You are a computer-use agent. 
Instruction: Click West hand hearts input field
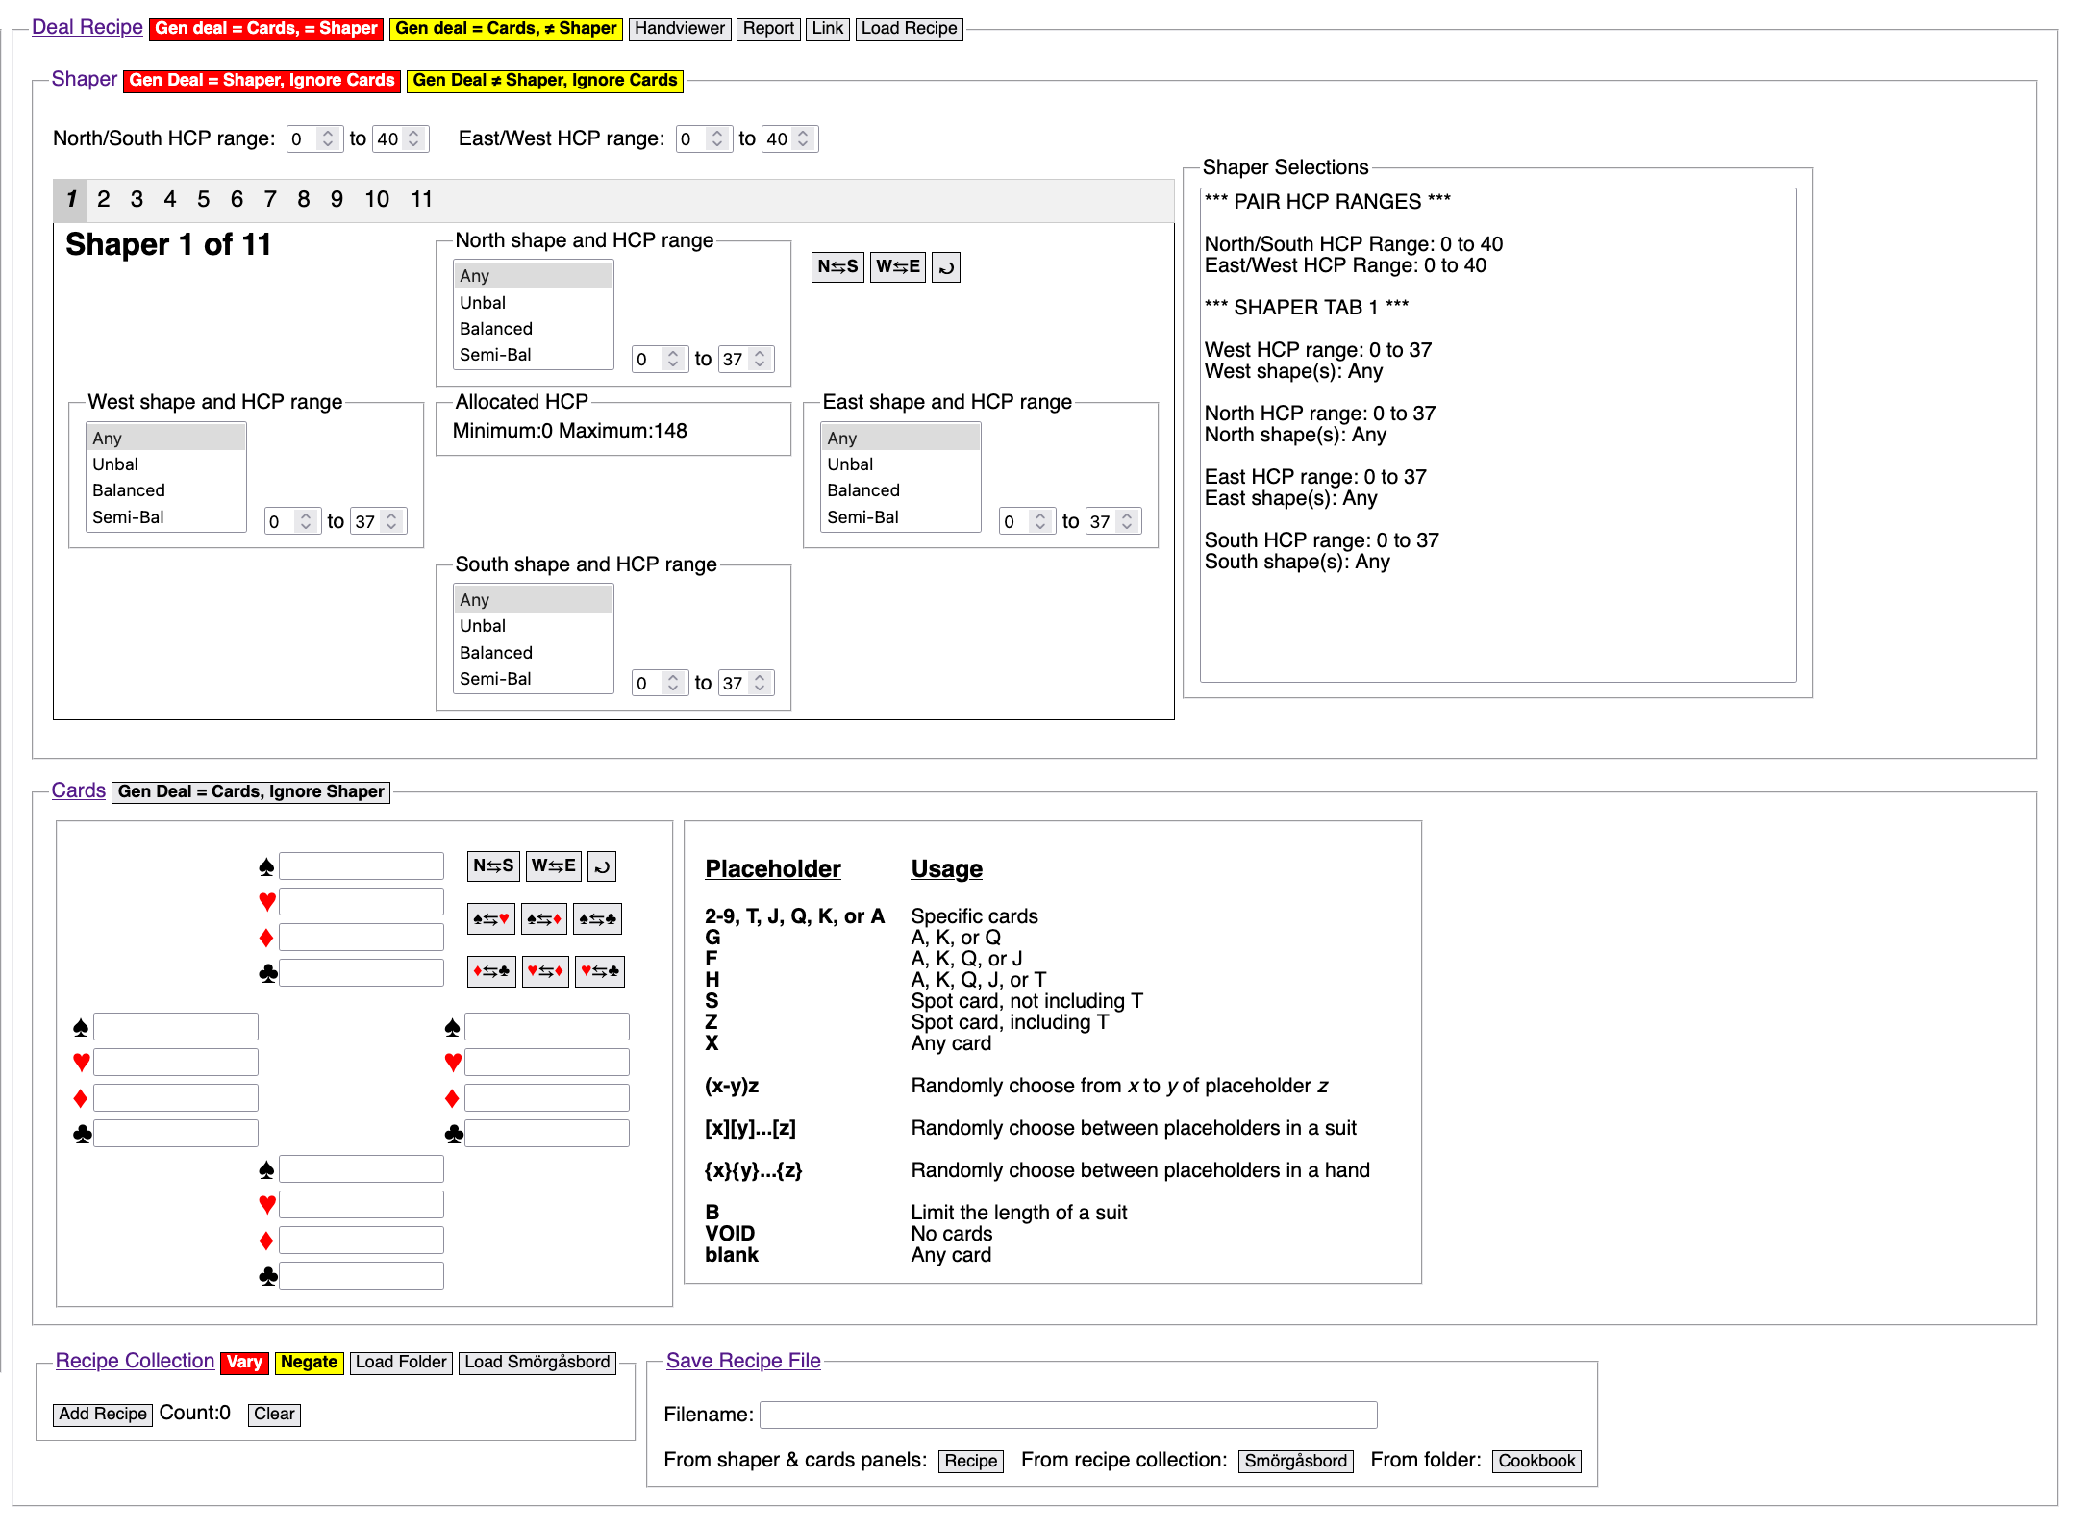tap(176, 1063)
